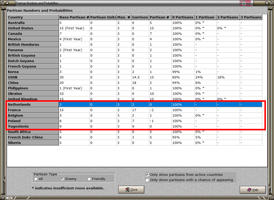This screenshot has width=274, height=200.
Task: Click USSR 1 Partisan value 24%
Action: tap(199, 77)
